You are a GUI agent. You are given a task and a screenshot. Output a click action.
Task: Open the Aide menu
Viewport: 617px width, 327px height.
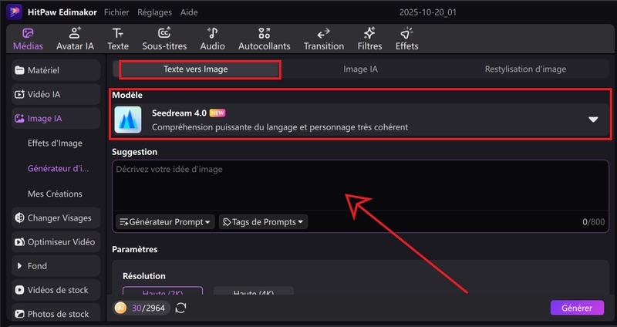[189, 12]
